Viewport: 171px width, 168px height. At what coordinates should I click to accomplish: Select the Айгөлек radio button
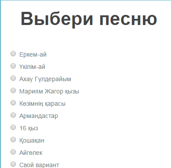click(x=13, y=152)
